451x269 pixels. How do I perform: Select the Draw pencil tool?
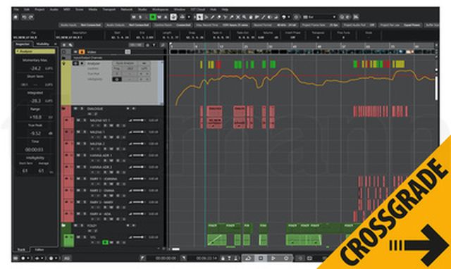[212, 17]
